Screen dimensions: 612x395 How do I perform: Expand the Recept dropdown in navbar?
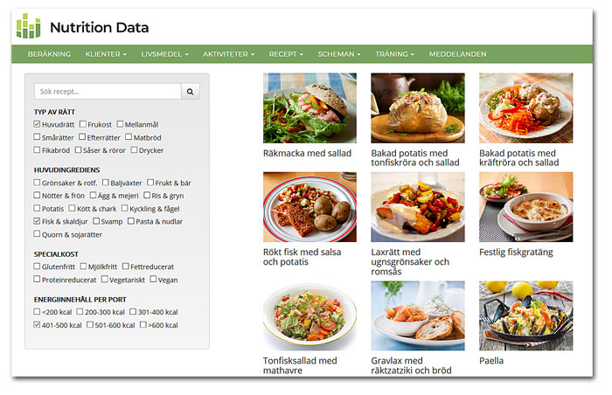click(286, 54)
